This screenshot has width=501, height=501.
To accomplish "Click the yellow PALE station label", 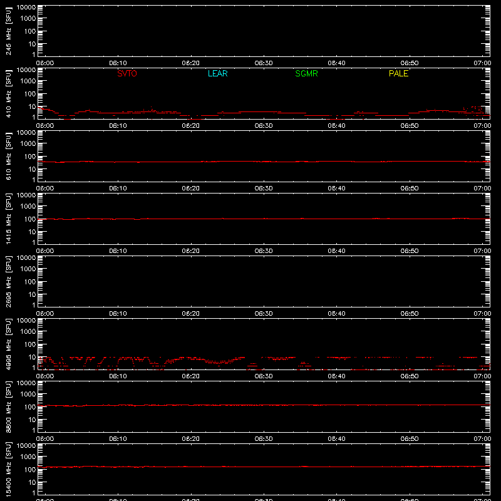I will point(398,73).
